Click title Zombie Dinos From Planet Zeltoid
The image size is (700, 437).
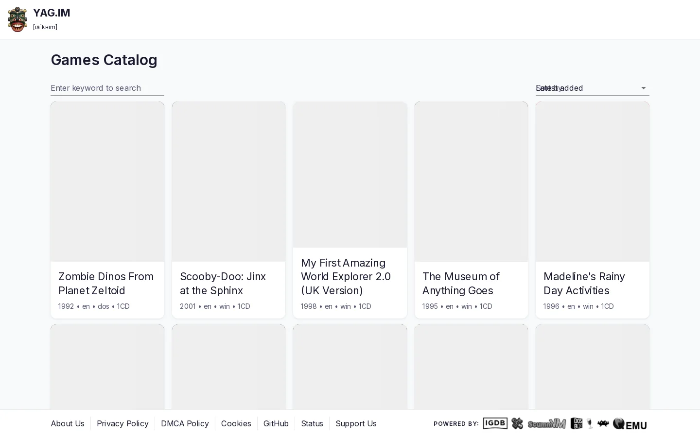[106, 284]
